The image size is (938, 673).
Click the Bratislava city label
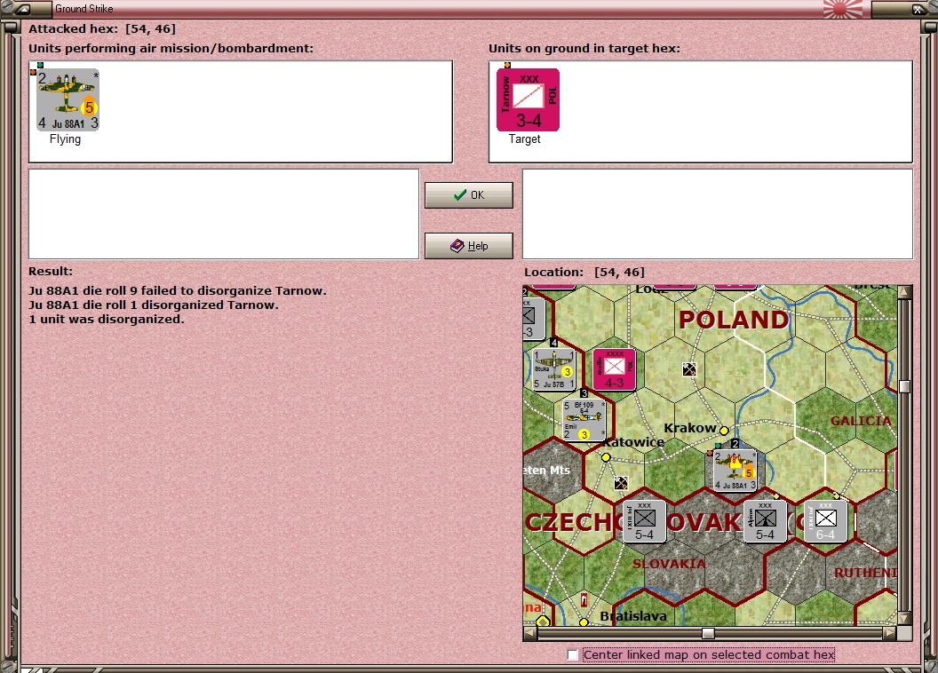point(633,616)
